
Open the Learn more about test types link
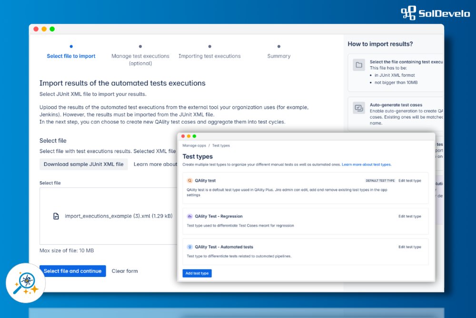[x=366, y=164]
